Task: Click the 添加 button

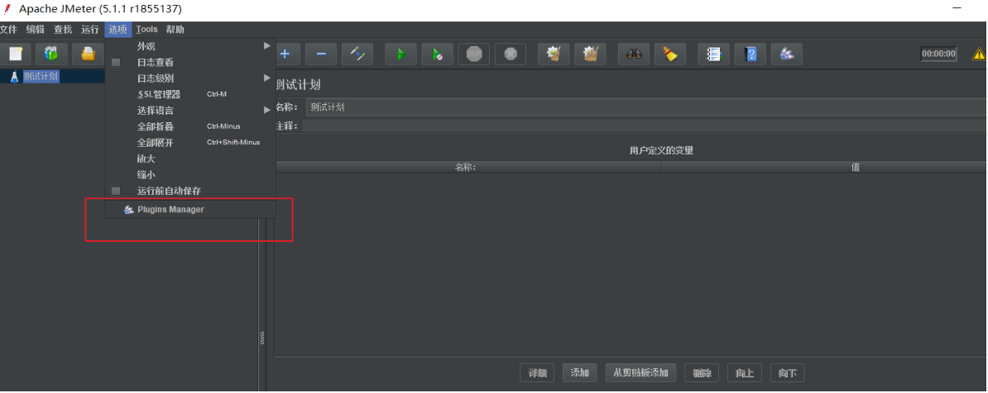Action: pos(580,373)
